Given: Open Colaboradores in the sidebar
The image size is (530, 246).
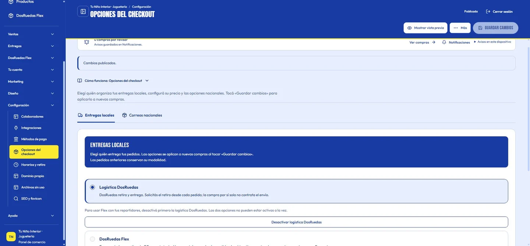Looking at the screenshot, I should click(34, 116).
